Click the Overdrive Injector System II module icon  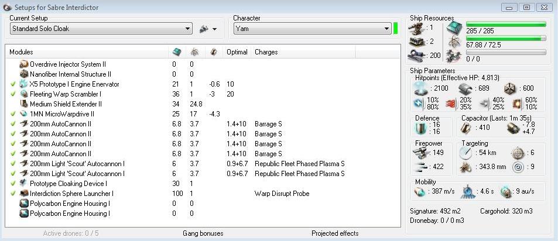[x=24, y=64]
